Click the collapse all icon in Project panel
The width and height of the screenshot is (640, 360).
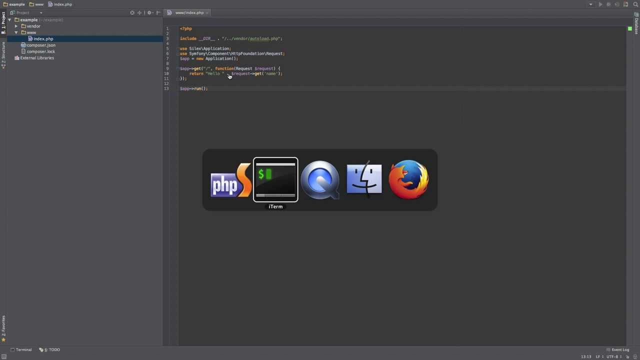click(140, 12)
